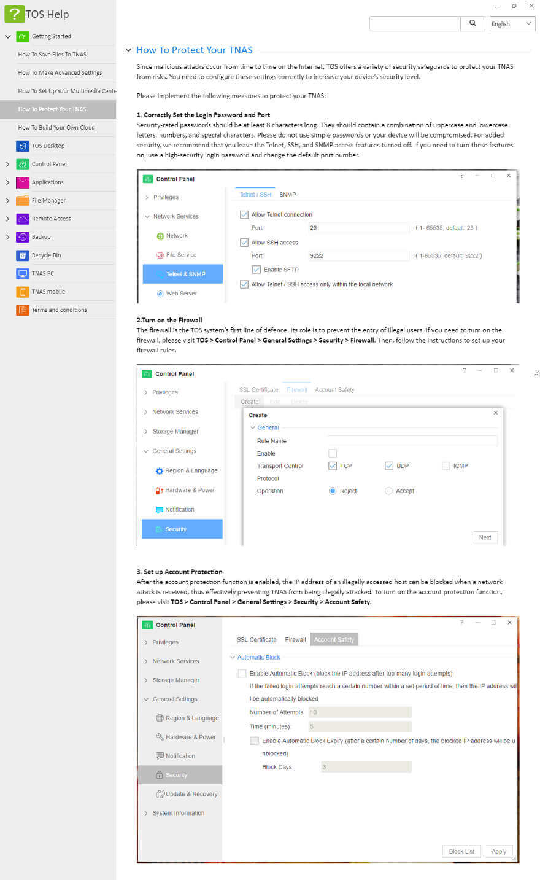Click the Update & Recovery icon
Viewport: 540px width, 880px height.
click(160, 794)
